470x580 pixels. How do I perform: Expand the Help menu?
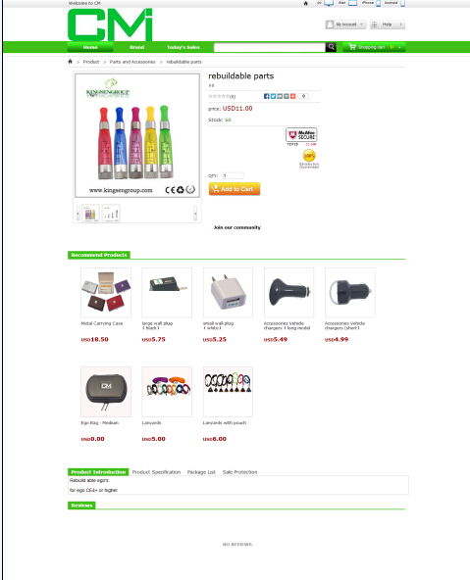tap(387, 24)
